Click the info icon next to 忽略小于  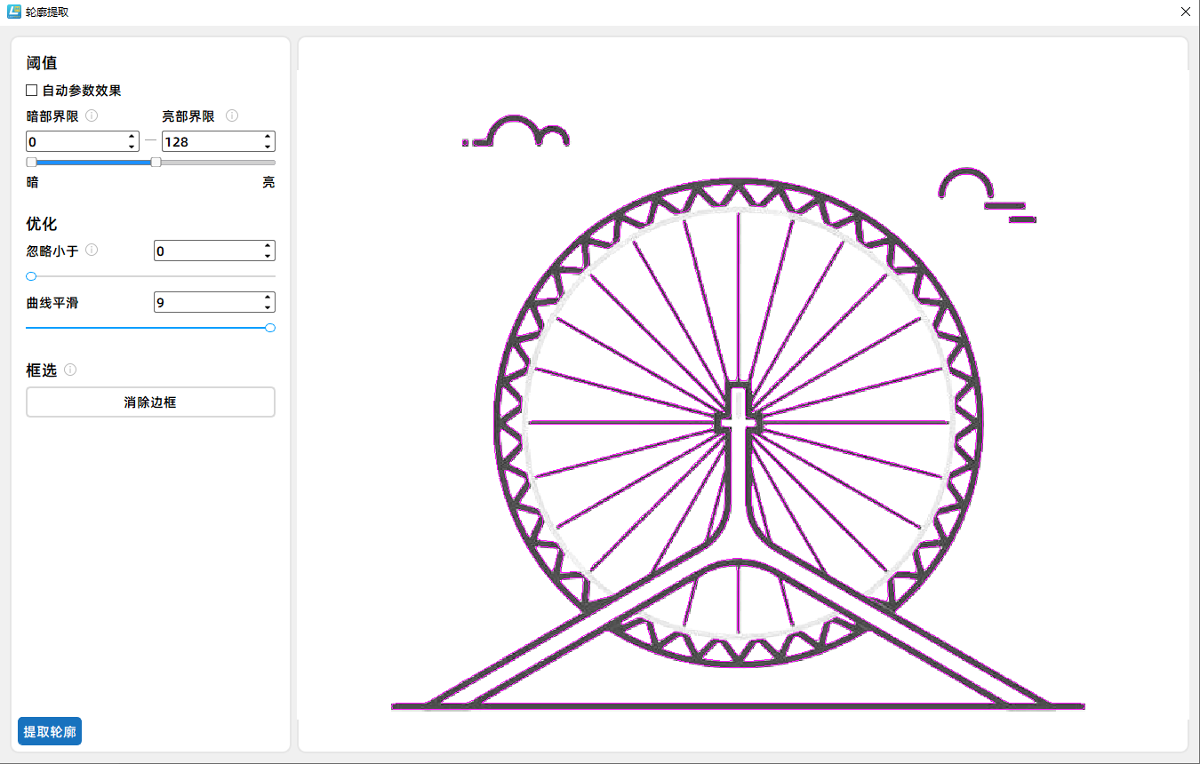pos(92,251)
